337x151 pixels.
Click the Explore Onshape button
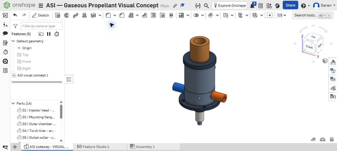click(229, 6)
